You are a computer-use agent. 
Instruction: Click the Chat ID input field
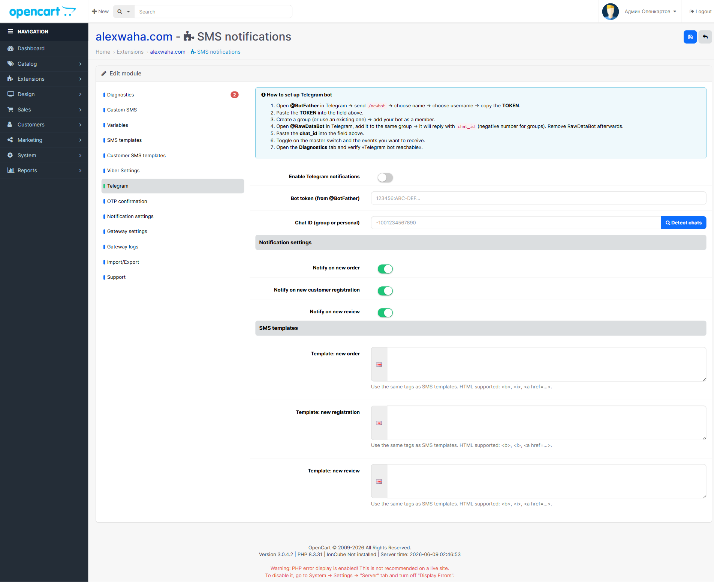click(516, 223)
